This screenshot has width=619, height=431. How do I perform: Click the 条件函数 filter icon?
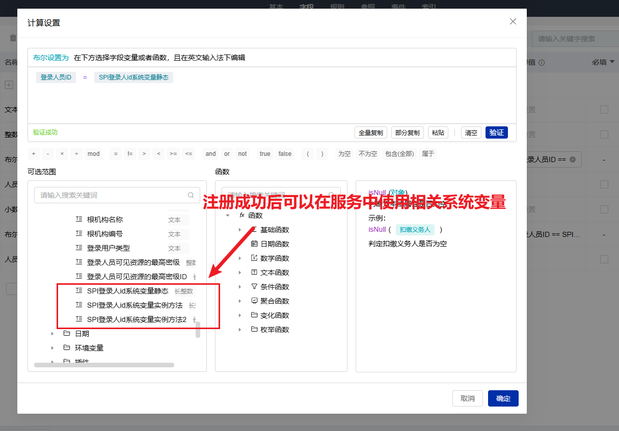click(254, 287)
